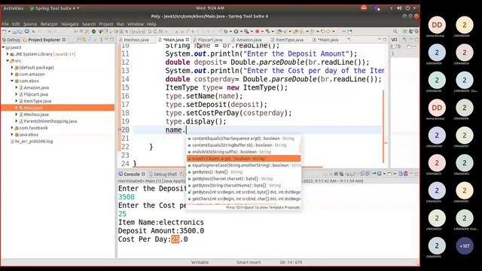Open the +107 participants bubble

(465, 246)
